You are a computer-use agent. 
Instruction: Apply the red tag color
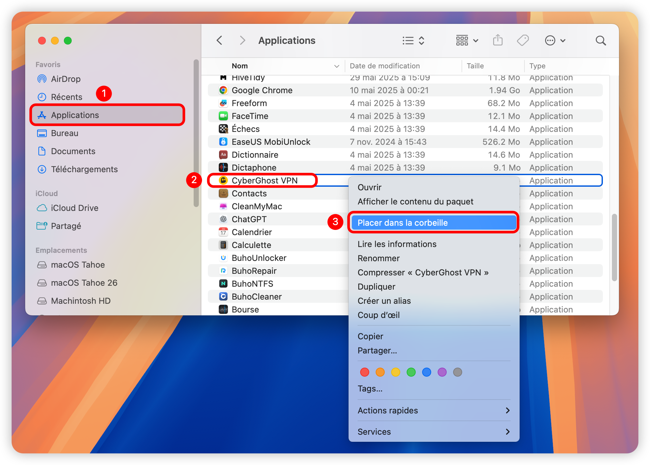tap(364, 372)
